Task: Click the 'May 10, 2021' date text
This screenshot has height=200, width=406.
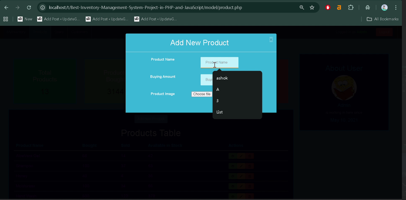Action: 344,120
